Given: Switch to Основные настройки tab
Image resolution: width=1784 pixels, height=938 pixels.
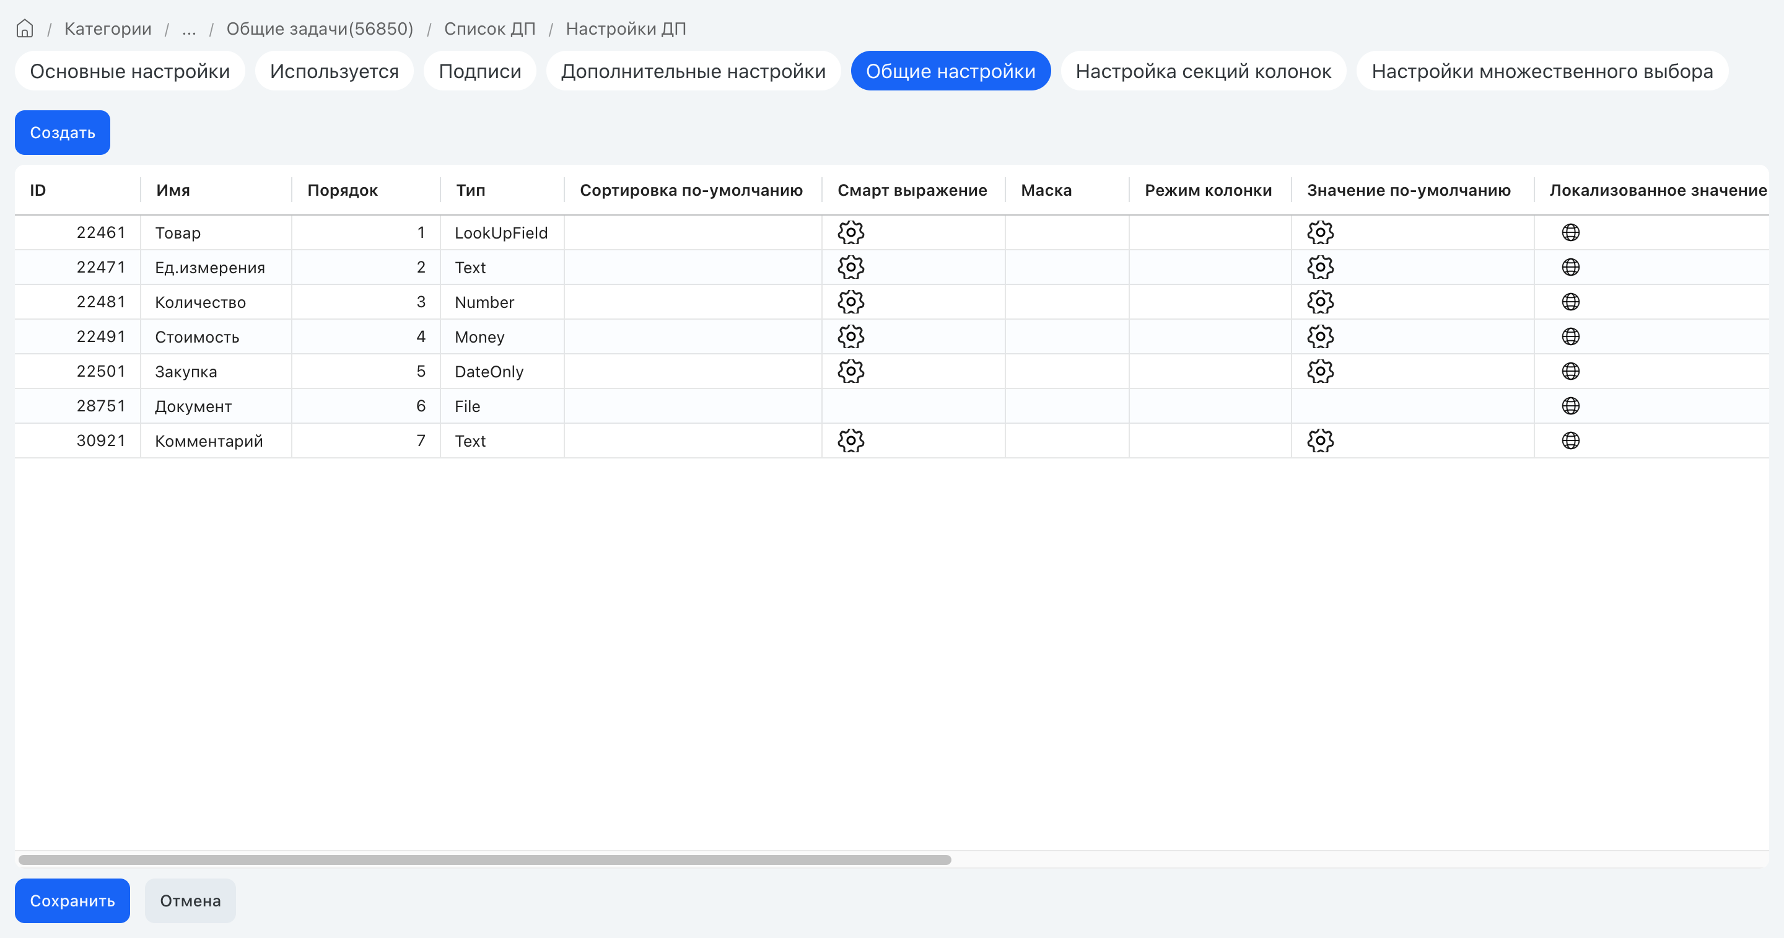Looking at the screenshot, I should 129,71.
